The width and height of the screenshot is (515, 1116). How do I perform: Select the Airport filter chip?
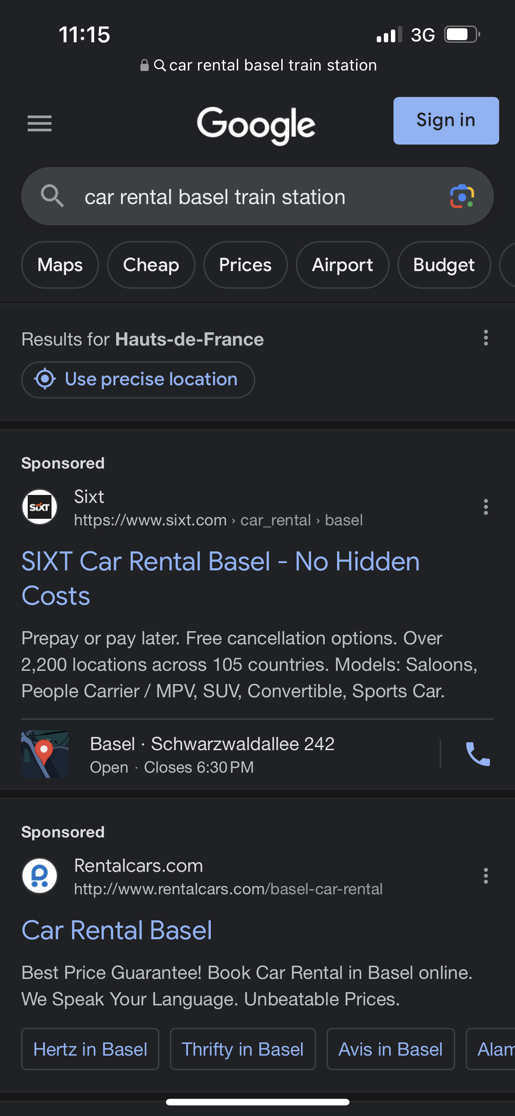pos(342,265)
